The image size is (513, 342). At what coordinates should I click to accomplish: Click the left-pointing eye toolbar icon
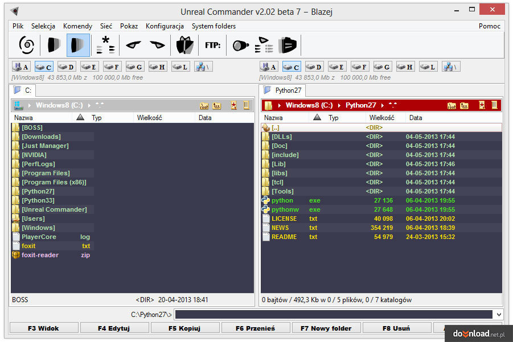[133, 45]
